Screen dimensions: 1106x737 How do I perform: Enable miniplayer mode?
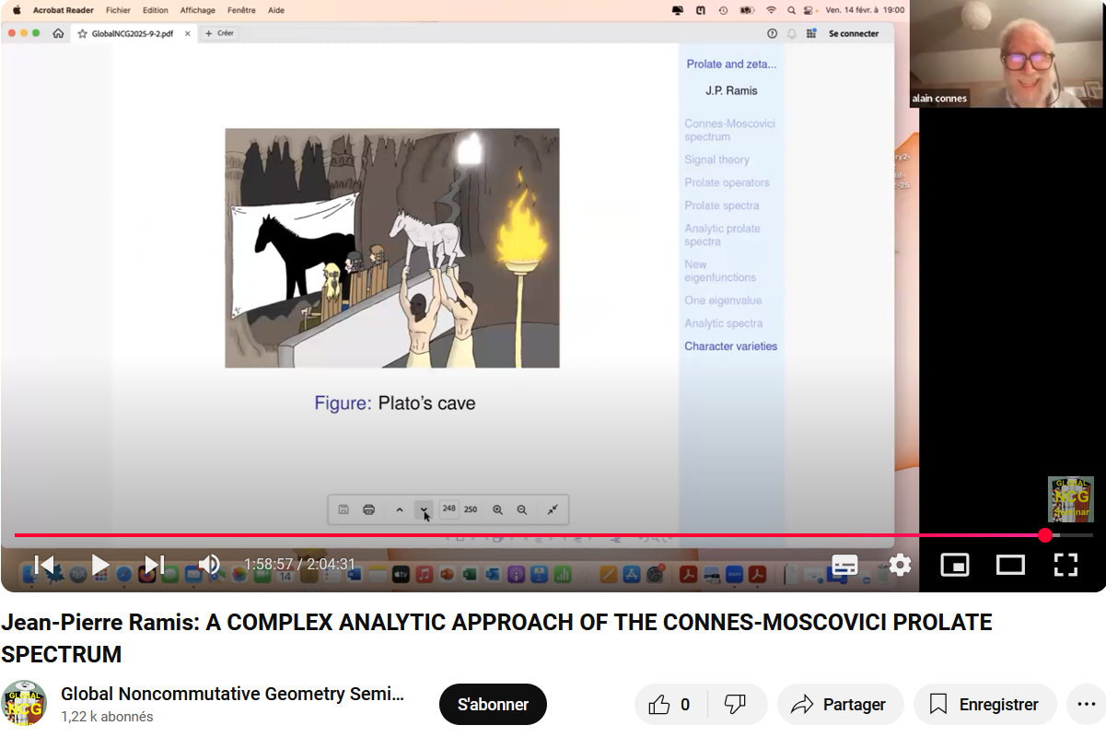tap(955, 565)
